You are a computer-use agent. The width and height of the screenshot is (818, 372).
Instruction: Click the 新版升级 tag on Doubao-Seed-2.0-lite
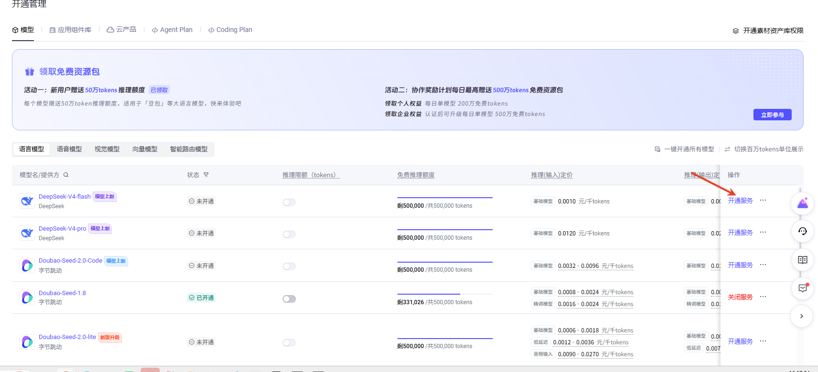pos(110,337)
